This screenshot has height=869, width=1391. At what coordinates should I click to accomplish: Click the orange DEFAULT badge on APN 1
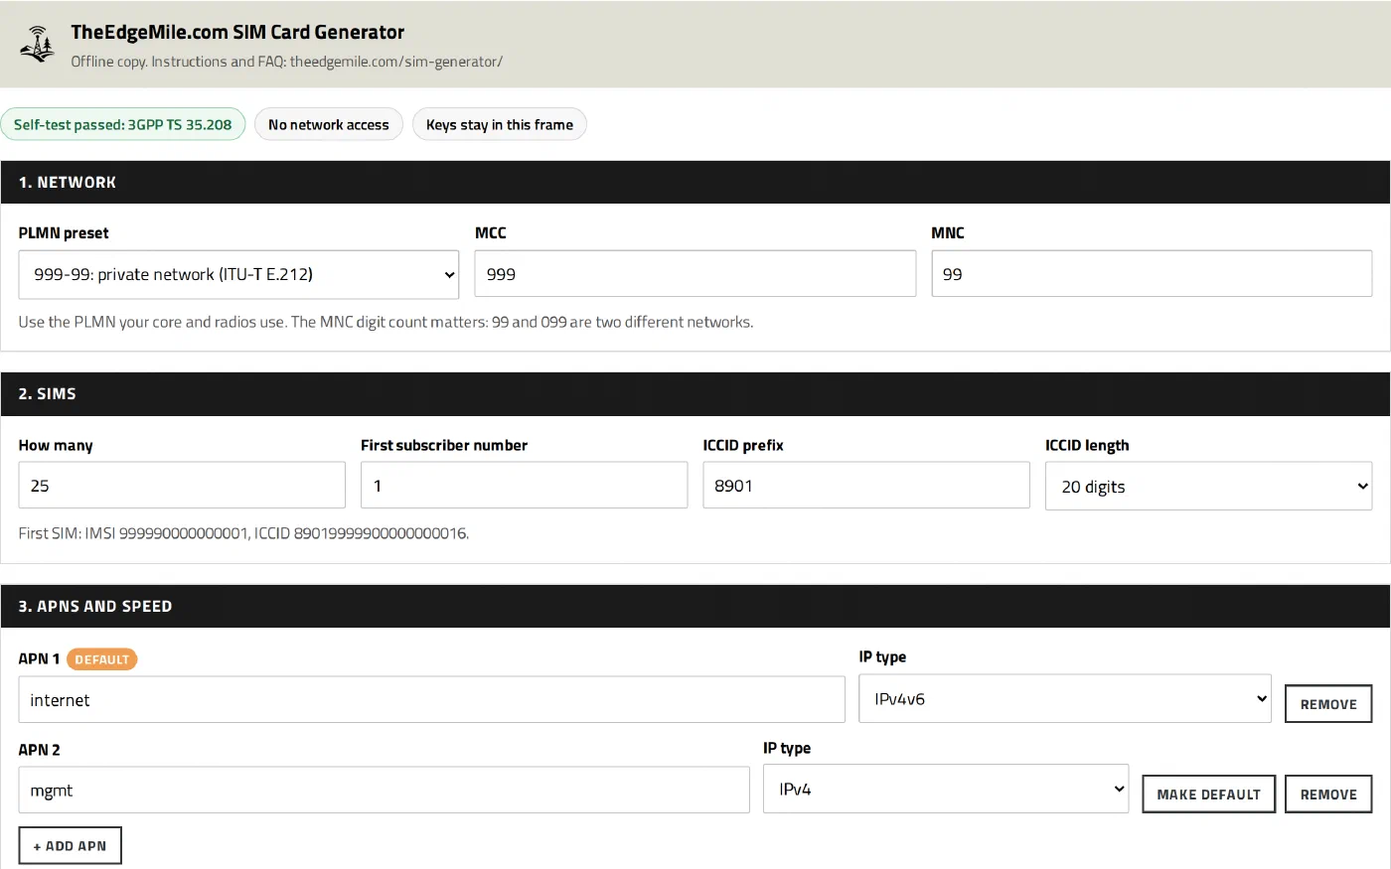click(102, 658)
